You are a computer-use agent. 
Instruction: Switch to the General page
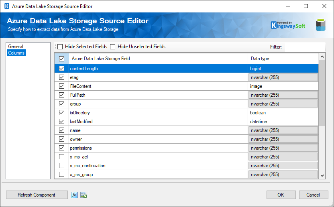(16, 47)
